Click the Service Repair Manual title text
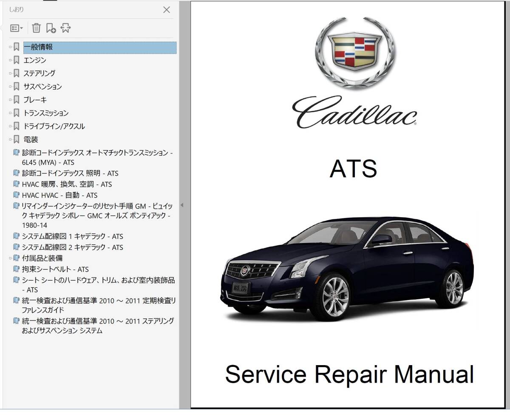 [x=349, y=374]
